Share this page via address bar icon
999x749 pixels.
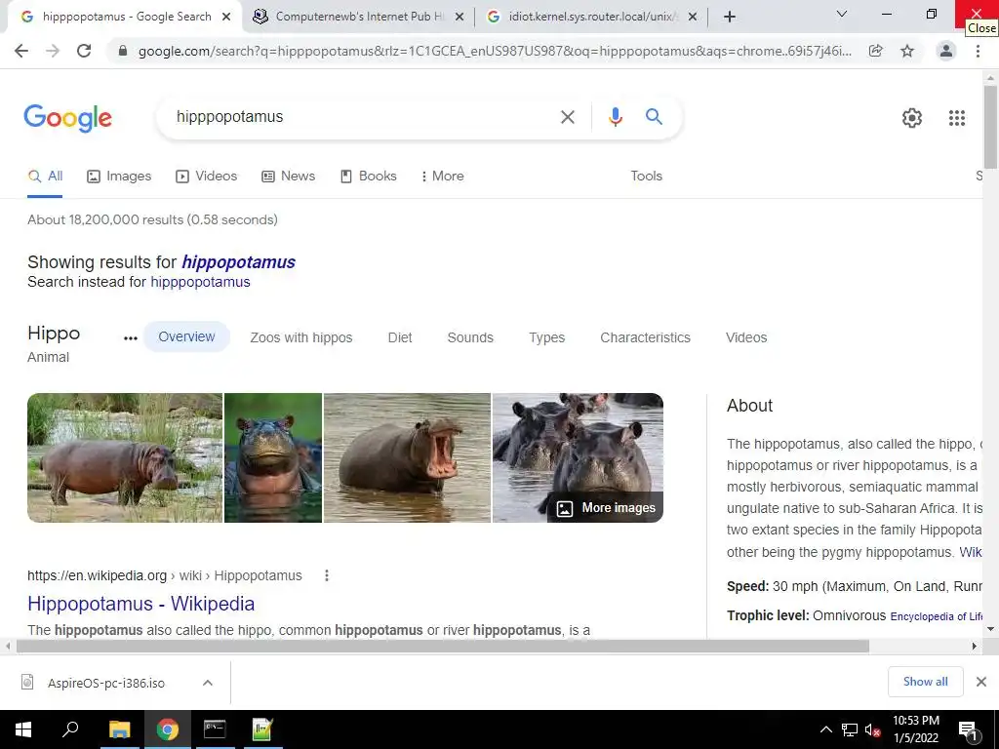point(875,51)
